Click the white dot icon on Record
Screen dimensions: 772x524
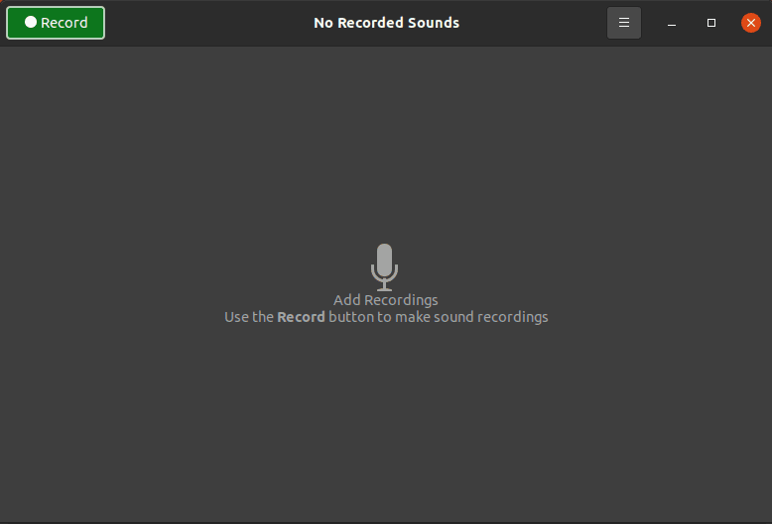31,22
